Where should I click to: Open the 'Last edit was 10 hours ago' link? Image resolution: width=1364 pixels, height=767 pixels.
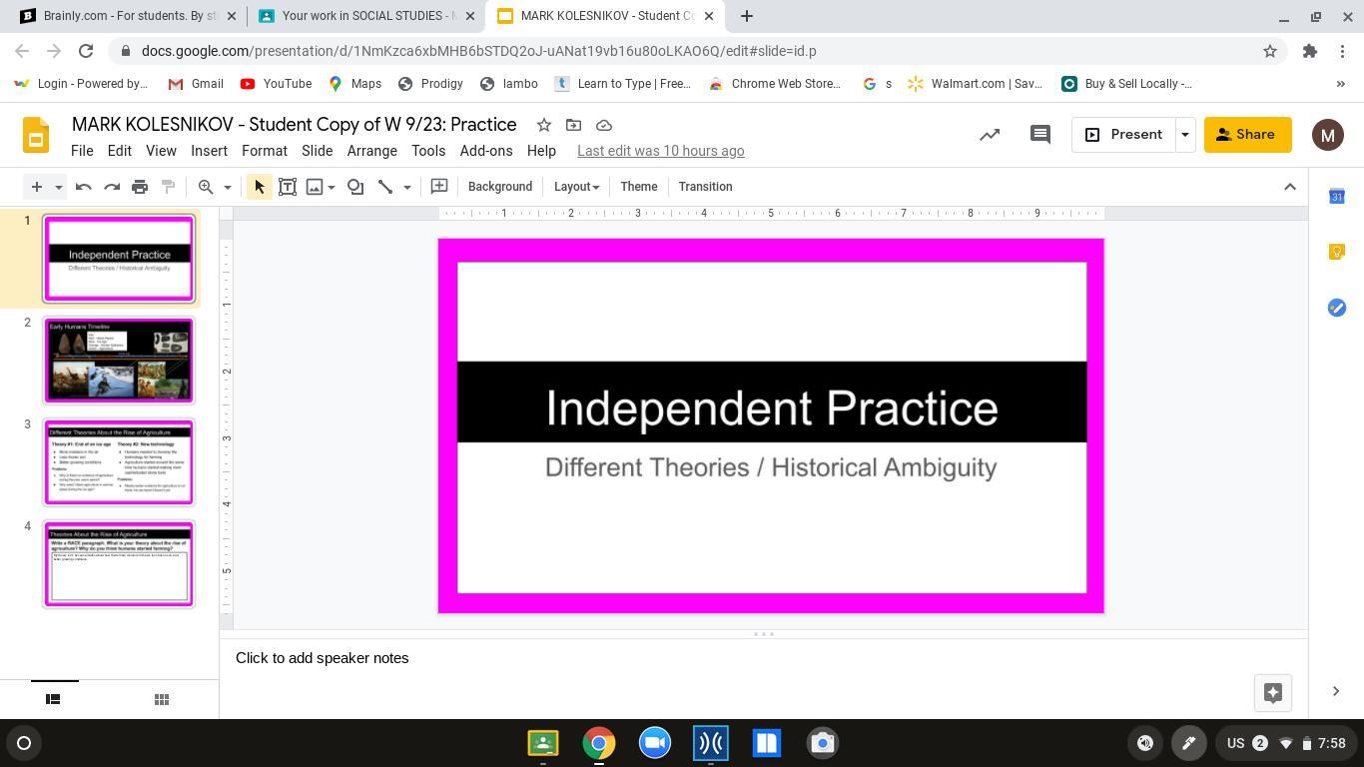click(x=660, y=151)
